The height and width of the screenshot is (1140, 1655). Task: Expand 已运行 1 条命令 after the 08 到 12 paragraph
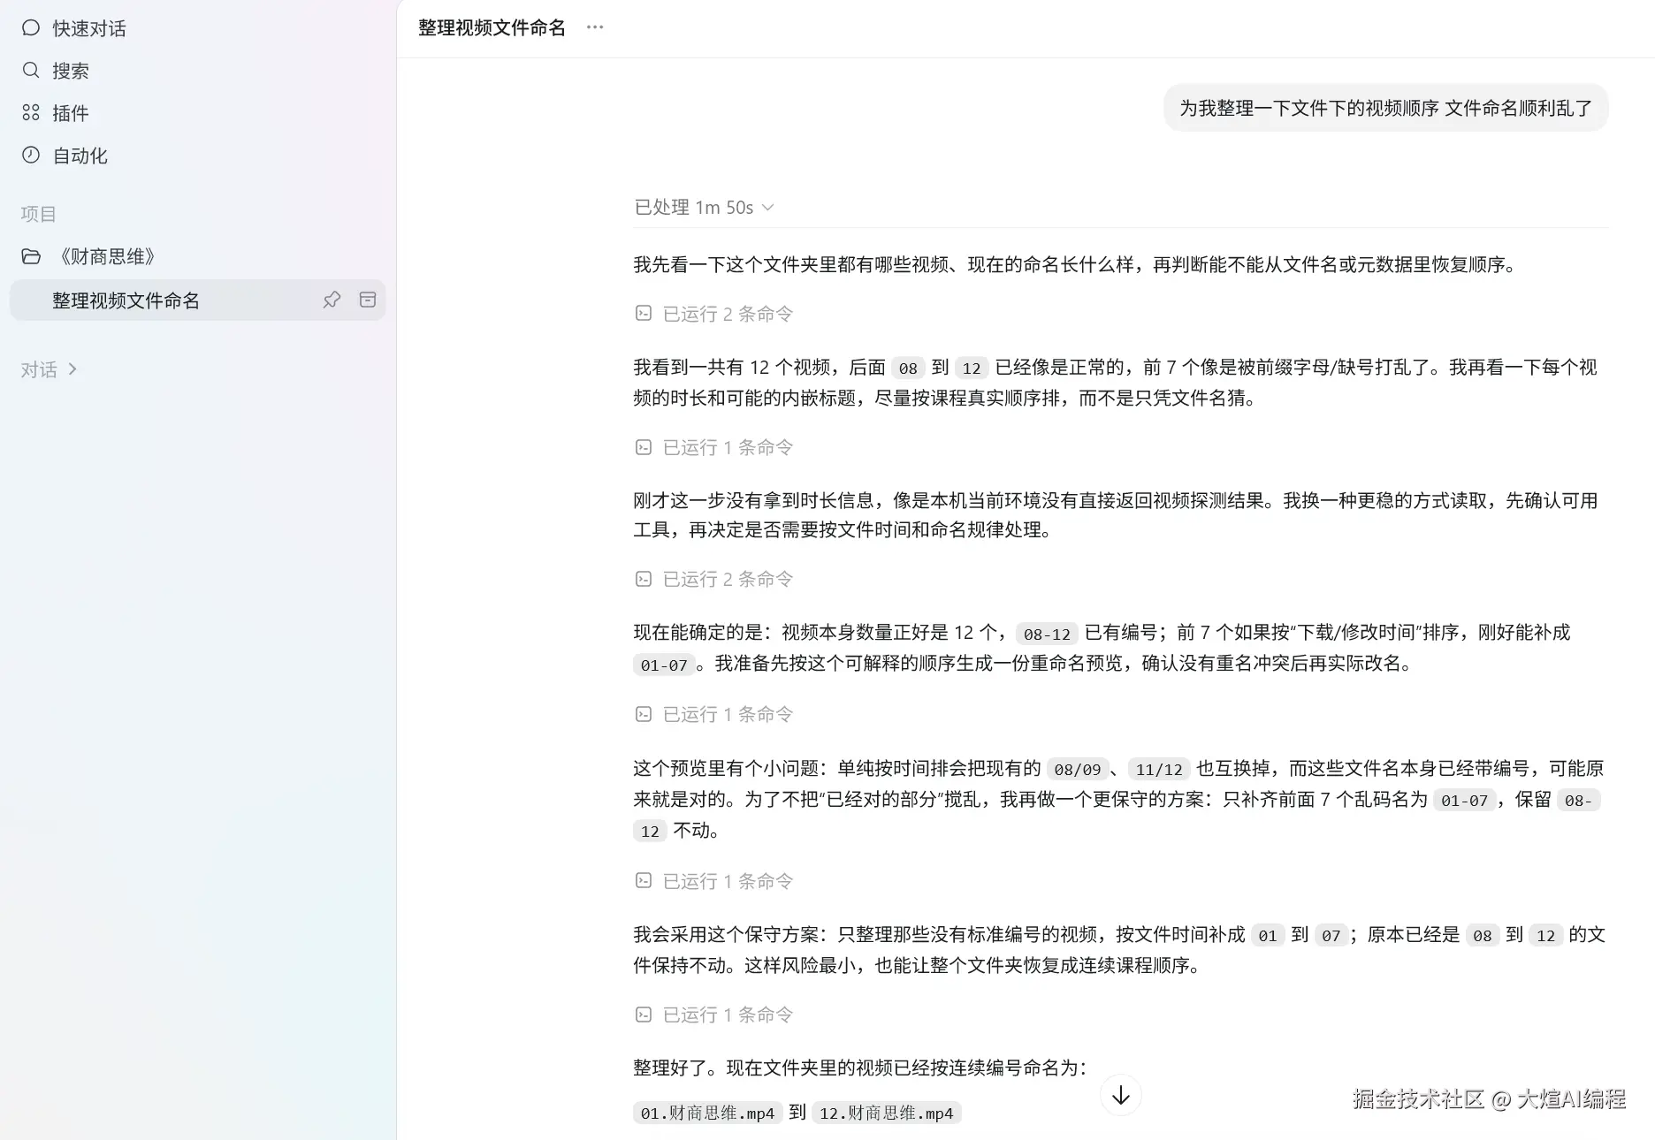click(714, 447)
